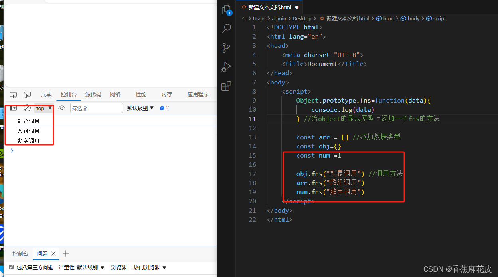This screenshot has height=277, width=498.
Task: Click the Users breadcrumb segment
Action: point(259,18)
